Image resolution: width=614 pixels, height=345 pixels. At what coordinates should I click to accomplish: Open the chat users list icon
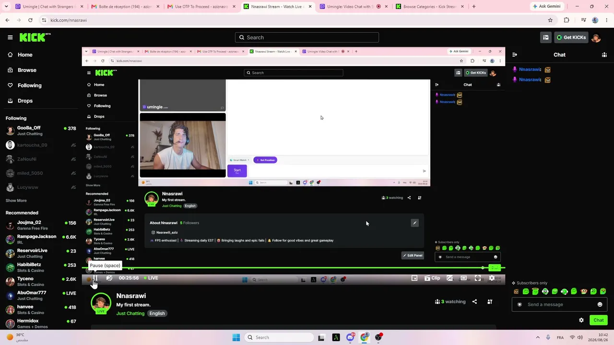click(x=604, y=55)
